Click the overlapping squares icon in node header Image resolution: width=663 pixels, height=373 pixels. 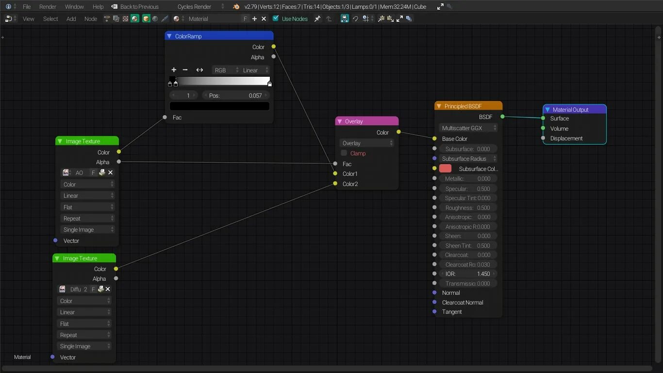(x=409, y=19)
